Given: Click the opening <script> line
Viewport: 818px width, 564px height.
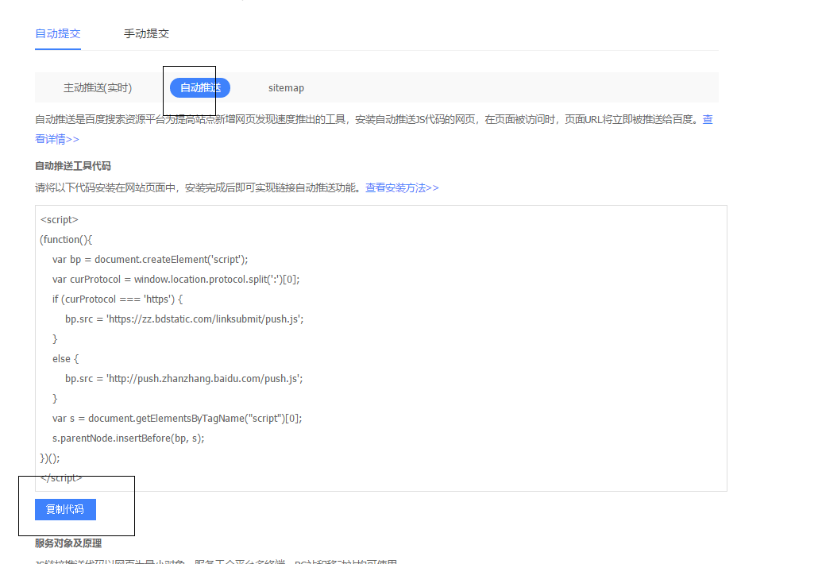Looking at the screenshot, I should click(59, 220).
